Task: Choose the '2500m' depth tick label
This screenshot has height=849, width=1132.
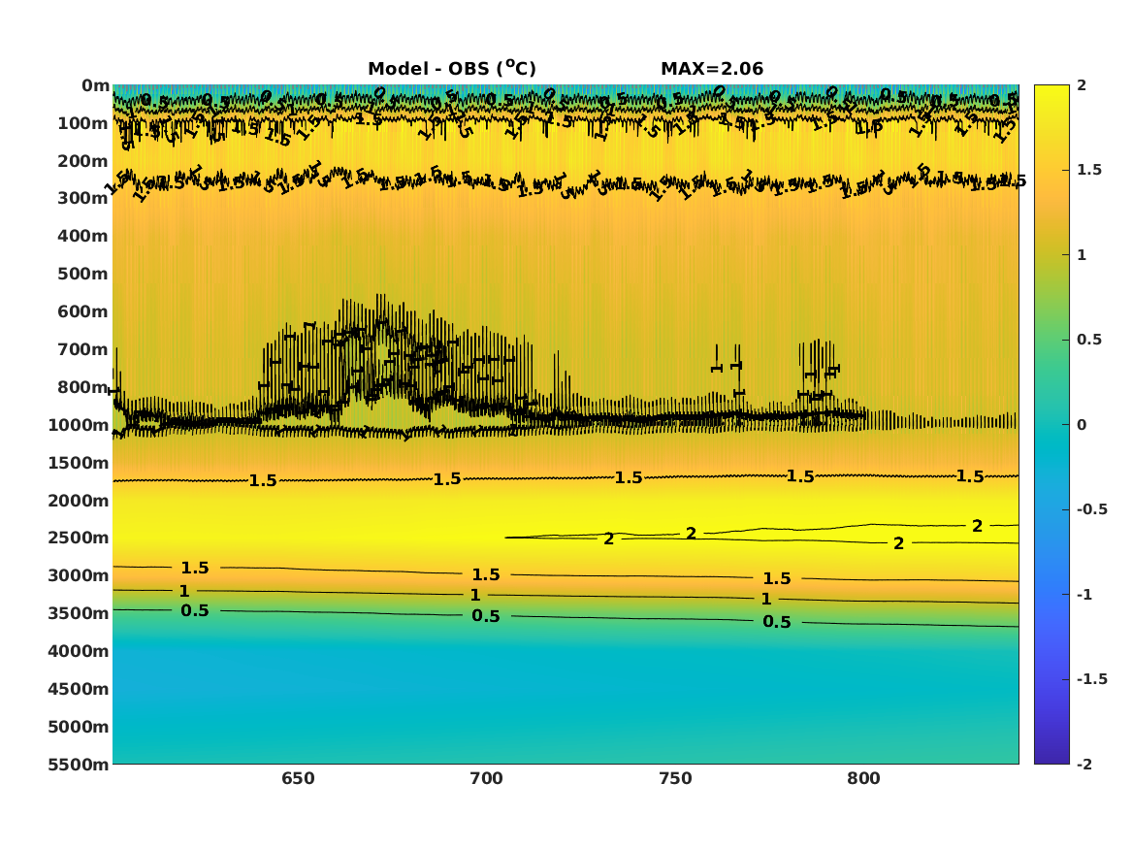Action: point(79,538)
